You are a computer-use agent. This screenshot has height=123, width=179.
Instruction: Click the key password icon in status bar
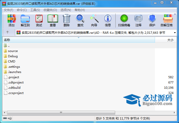(10, 118)
